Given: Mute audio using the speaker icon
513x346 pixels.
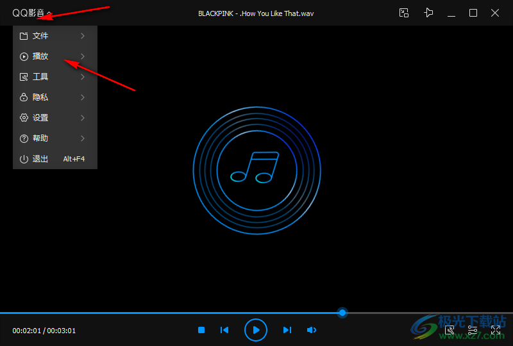Looking at the screenshot, I should pos(312,330).
